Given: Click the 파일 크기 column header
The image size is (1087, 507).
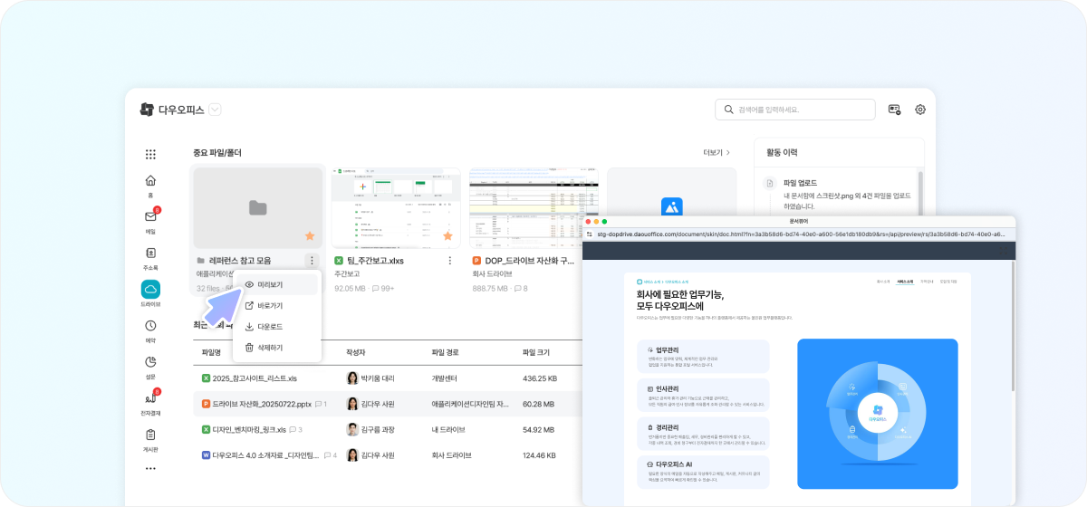Looking at the screenshot, I should click(x=538, y=352).
